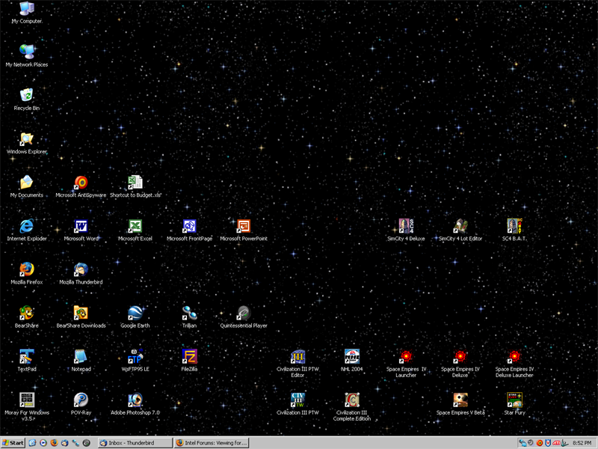Select the Quintessential Player desktop icon
Viewport: 598px width, 449px height.
[x=244, y=314]
